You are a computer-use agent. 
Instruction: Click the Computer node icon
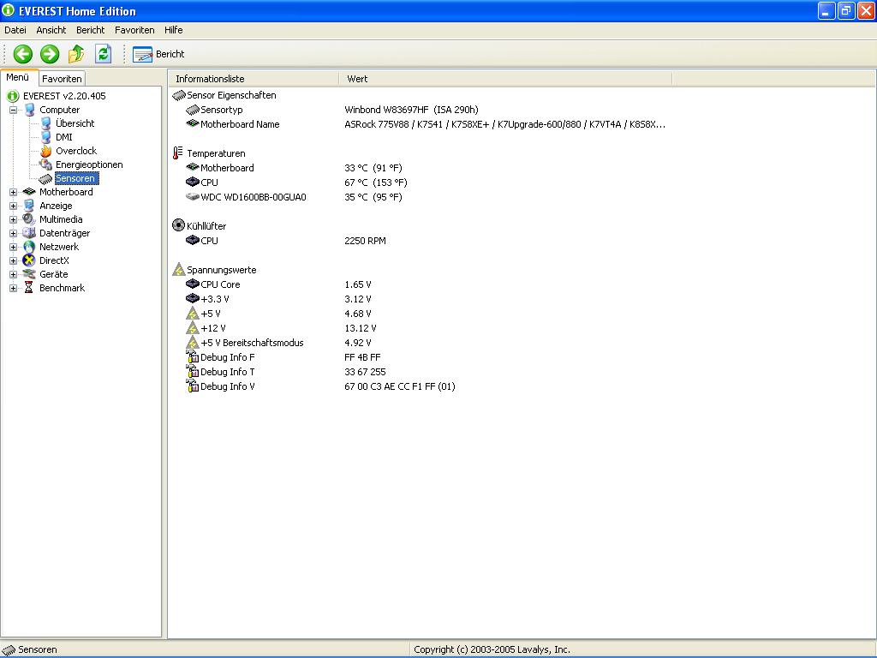30,111
